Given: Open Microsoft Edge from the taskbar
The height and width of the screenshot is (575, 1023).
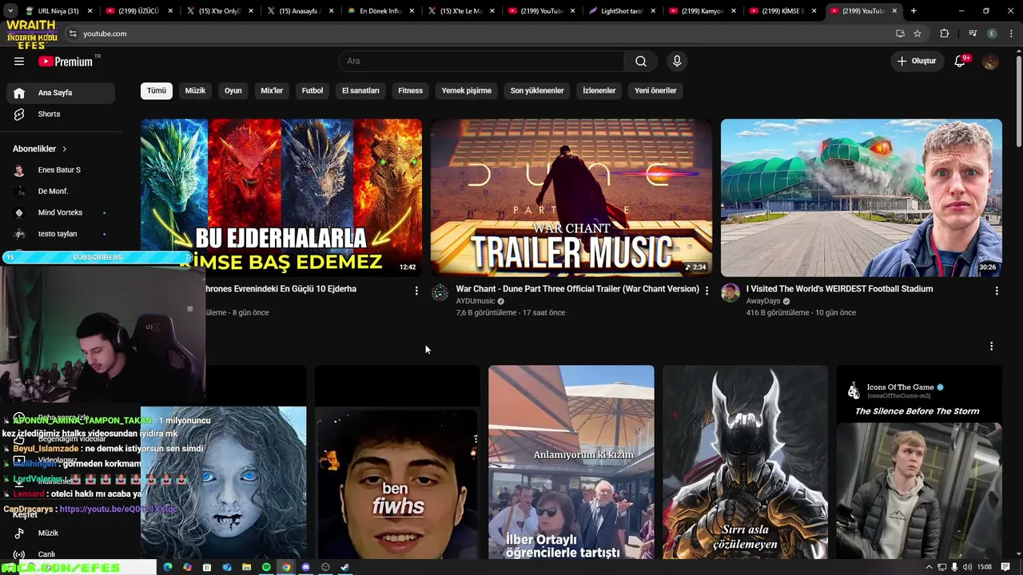Looking at the screenshot, I should (x=168, y=567).
